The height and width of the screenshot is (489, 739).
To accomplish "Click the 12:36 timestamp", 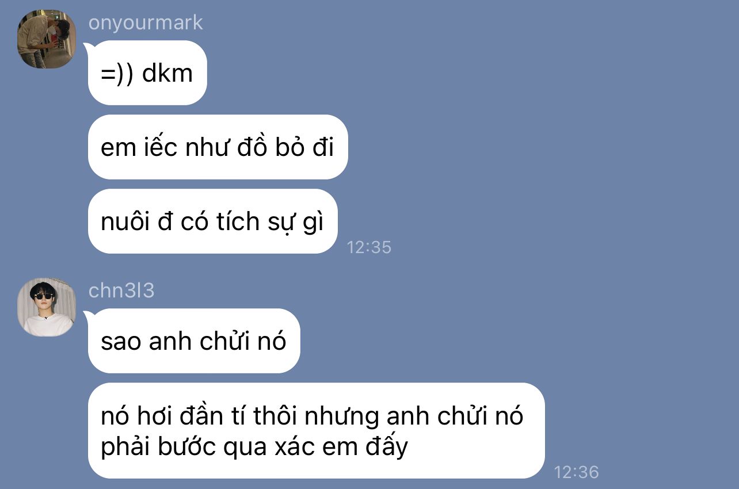I will [576, 472].
